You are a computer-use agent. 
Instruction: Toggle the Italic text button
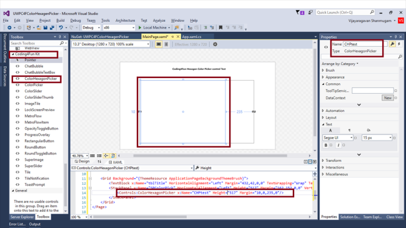coord(338,145)
